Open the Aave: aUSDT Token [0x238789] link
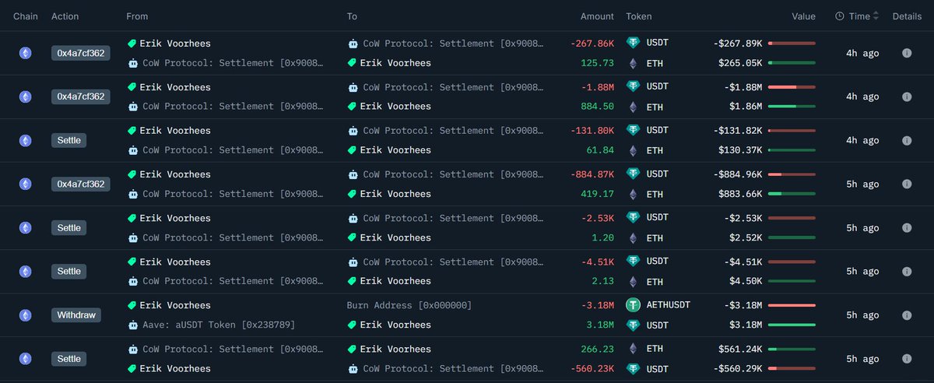The height and width of the screenshot is (383, 934). point(219,325)
